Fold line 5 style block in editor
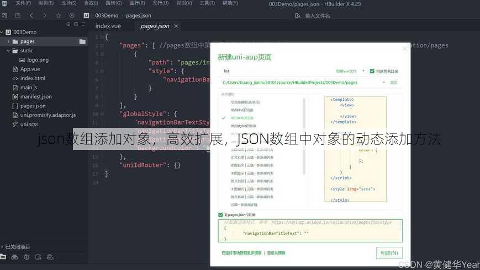The image size is (480, 270). 102,72
